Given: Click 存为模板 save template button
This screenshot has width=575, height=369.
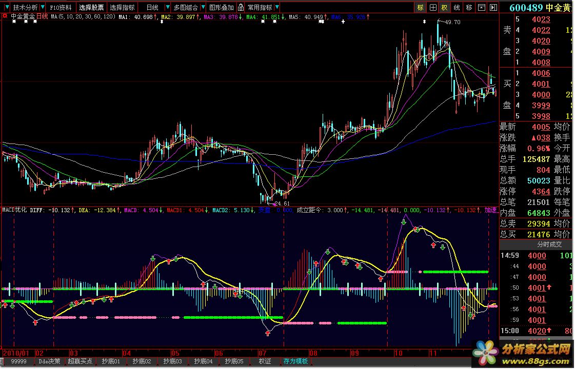Looking at the screenshot, I should pos(295,361).
